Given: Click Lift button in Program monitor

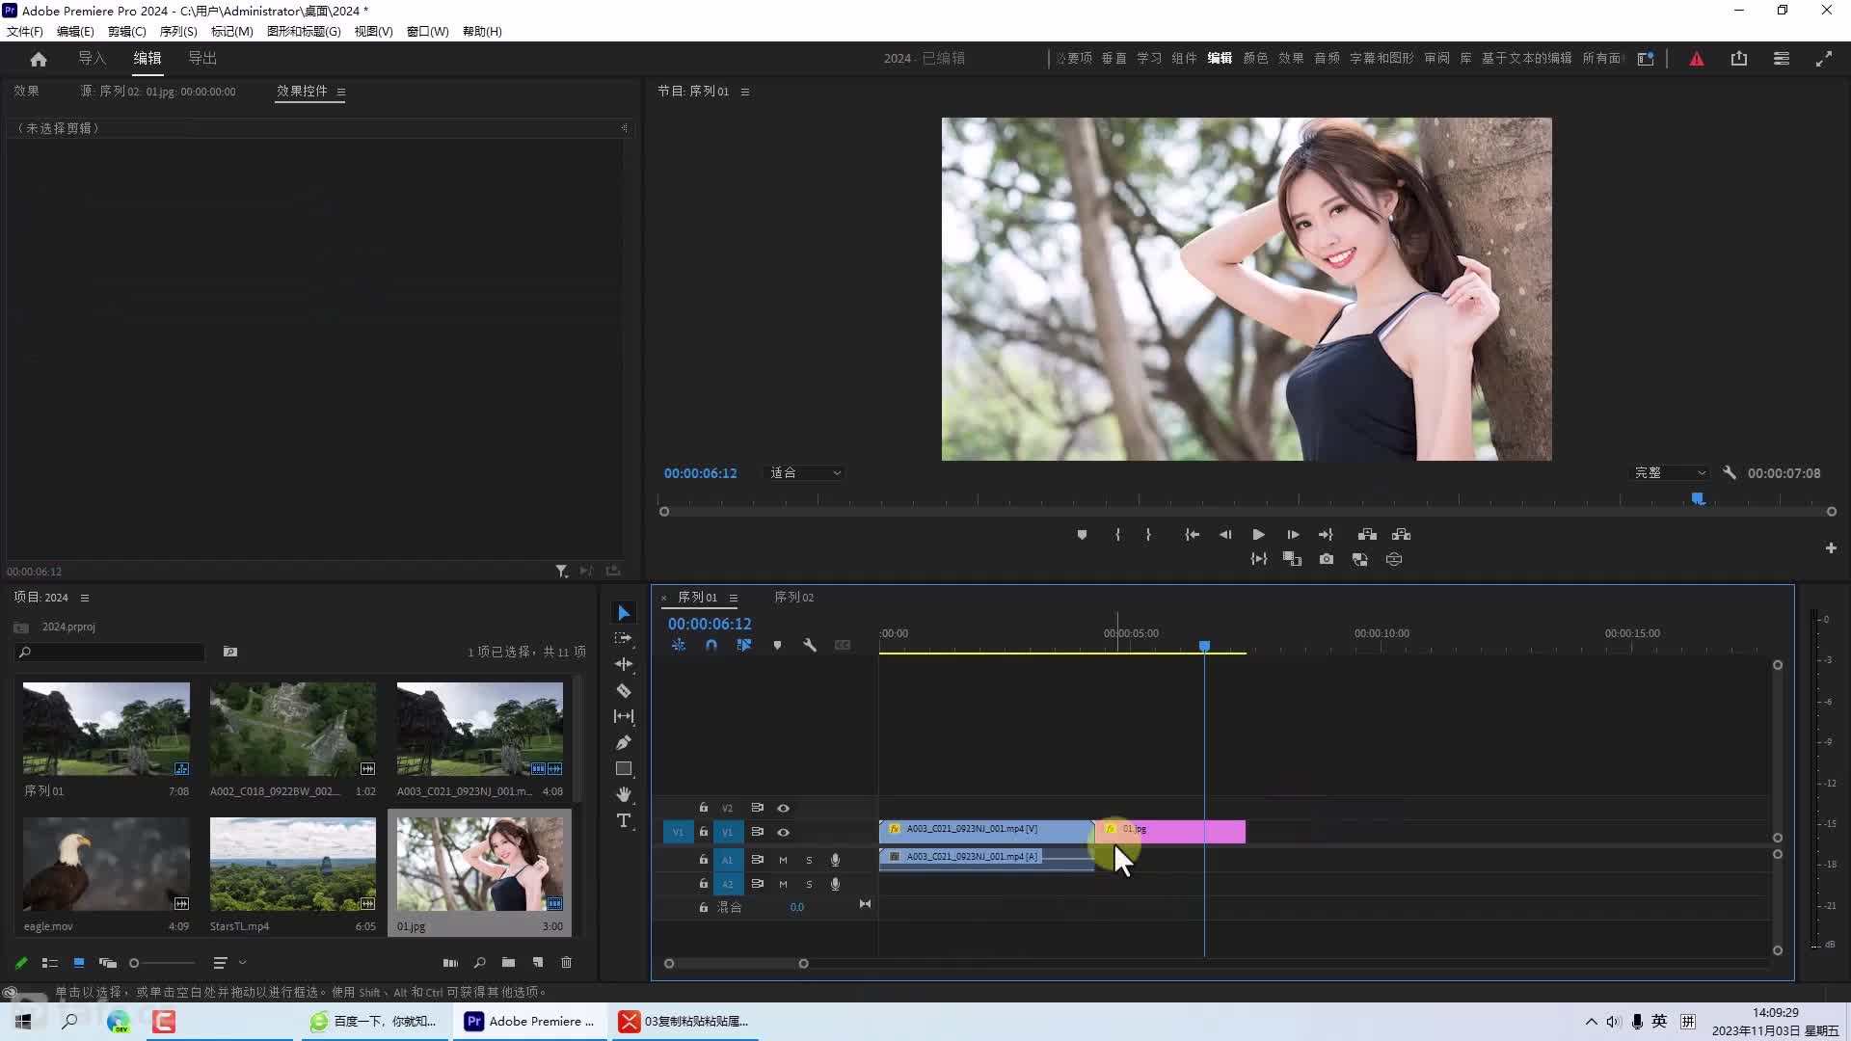Looking at the screenshot, I should [1367, 534].
